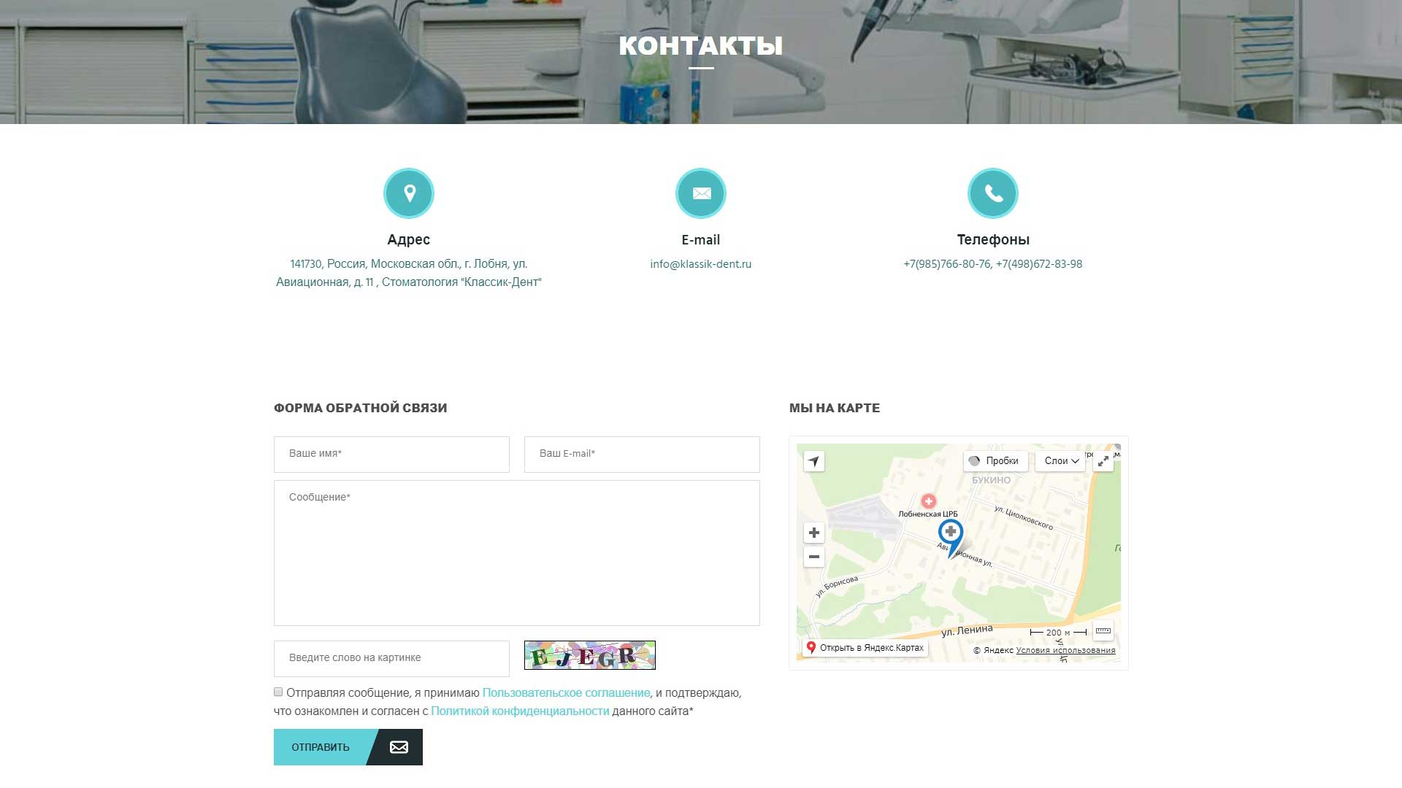
Task: Click the E-mail envelope icon
Action: [701, 193]
